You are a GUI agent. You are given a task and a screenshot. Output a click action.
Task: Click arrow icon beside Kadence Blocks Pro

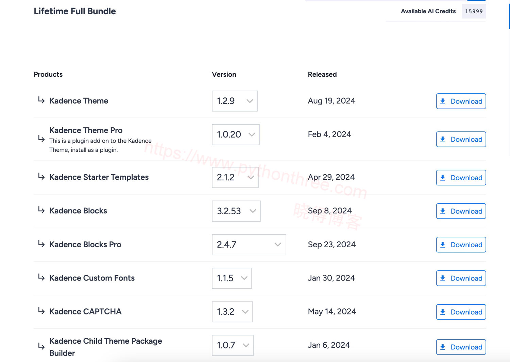point(41,244)
